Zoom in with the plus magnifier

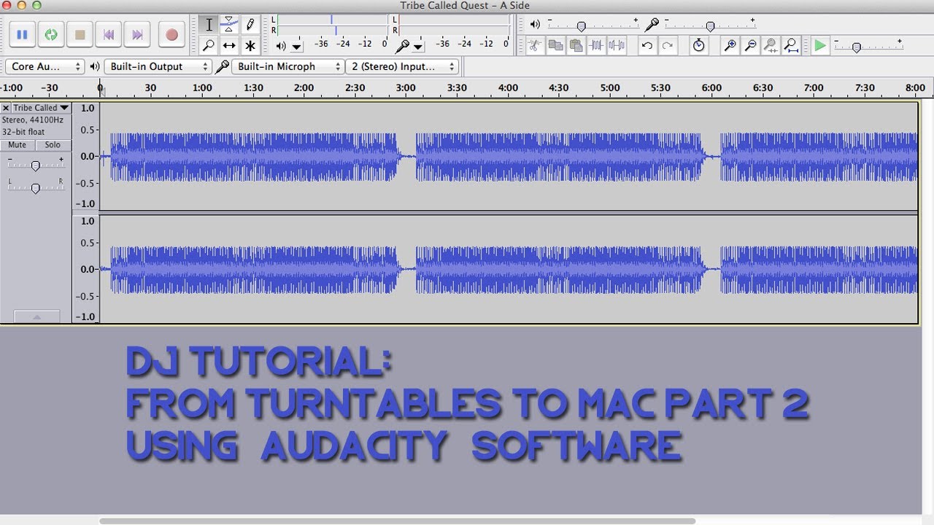tap(730, 45)
